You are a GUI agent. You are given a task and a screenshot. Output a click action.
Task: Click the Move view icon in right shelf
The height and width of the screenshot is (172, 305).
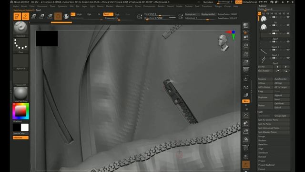coord(246,123)
